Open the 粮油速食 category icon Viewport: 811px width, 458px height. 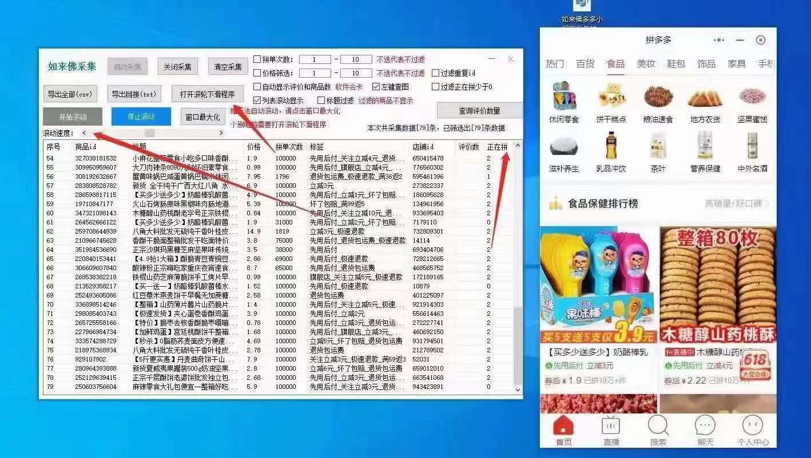(658, 97)
